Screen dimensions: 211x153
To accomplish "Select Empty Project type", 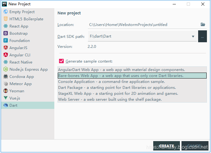I will 28,12.
